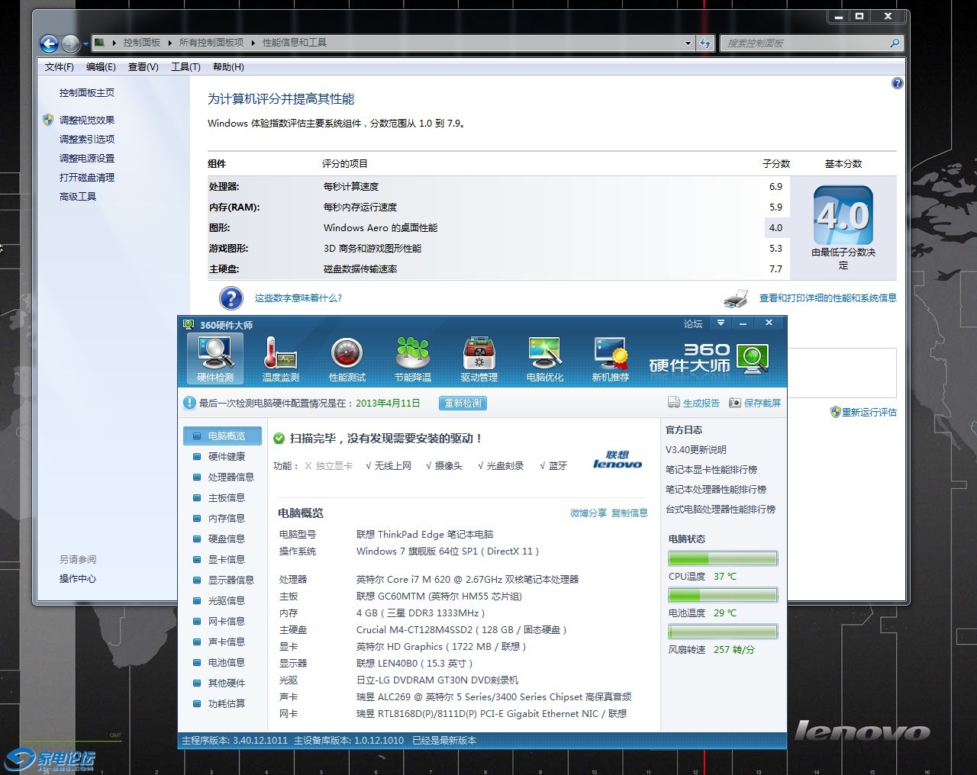
Task: Click the 生成报告 icon
Action: (674, 402)
